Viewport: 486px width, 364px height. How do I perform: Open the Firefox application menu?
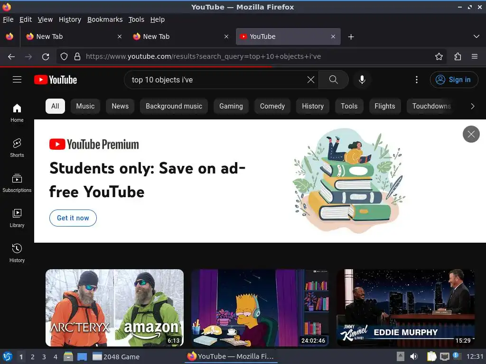[475, 57]
